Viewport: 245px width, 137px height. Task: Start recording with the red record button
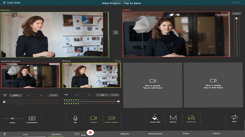(90, 133)
